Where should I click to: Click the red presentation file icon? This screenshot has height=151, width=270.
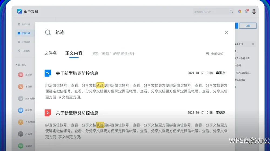click(x=48, y=113)
